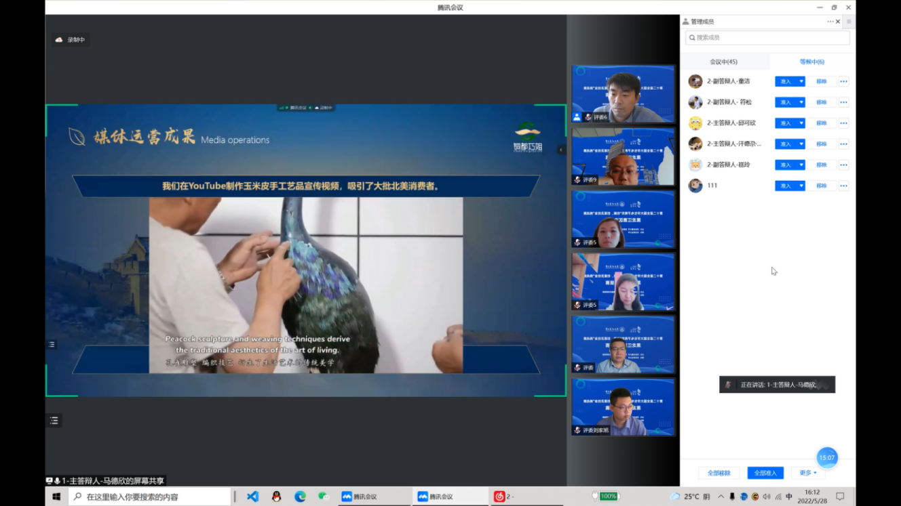The width and height of the screenshot is (901, 506).
Task: Click the 全部准入 admit-all button
Action: [x=765, y=473]
